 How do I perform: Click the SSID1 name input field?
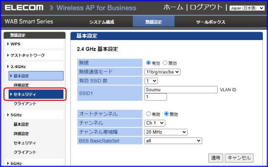click(180, 89)
